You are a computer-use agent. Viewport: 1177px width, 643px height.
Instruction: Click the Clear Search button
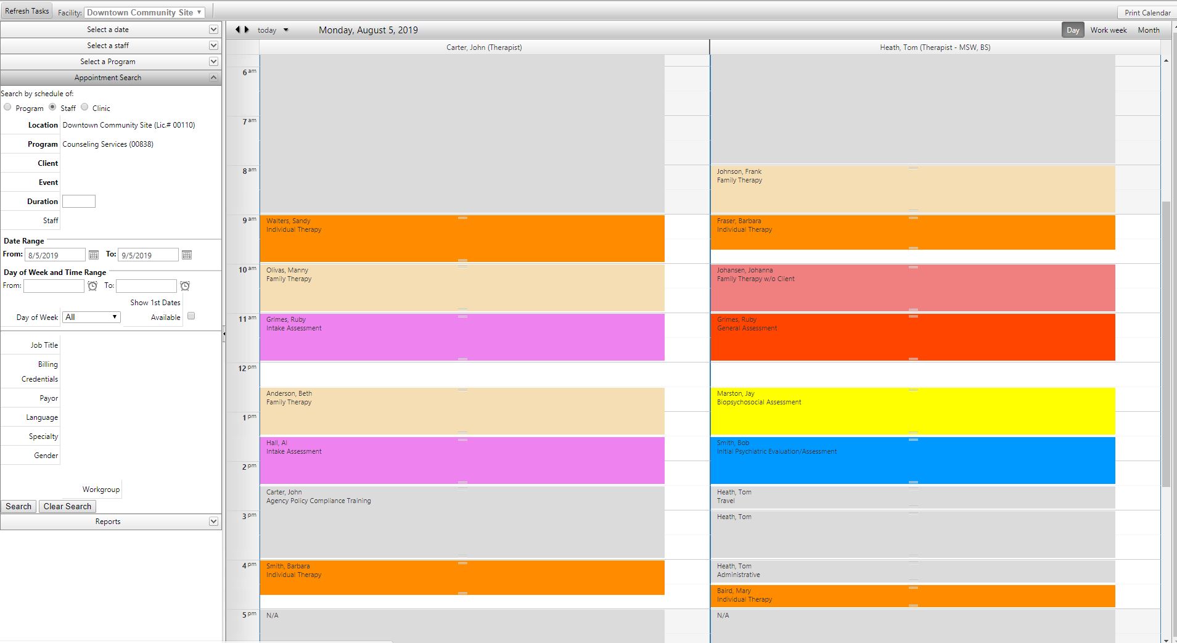(67, 506)
